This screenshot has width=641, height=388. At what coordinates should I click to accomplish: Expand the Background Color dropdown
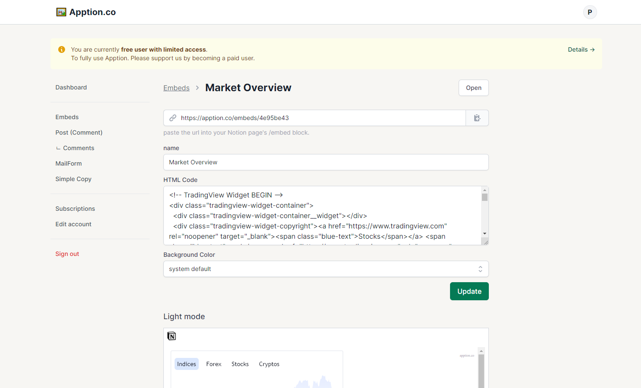[325, 269]
